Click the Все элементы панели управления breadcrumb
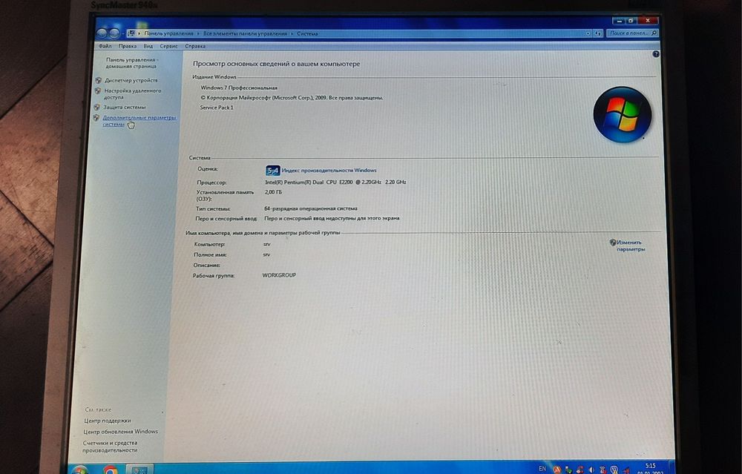 click(x=245, y=33)
